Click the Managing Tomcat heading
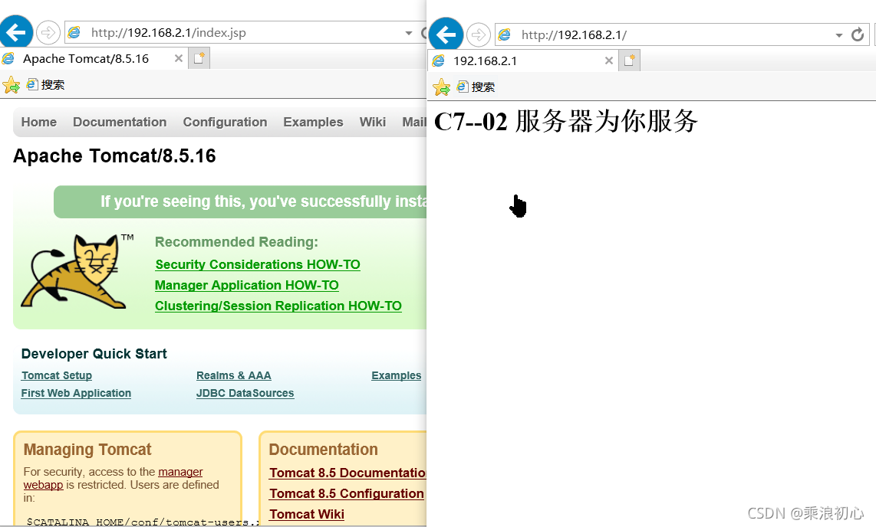Screen dimensions: 876x527 87,450
